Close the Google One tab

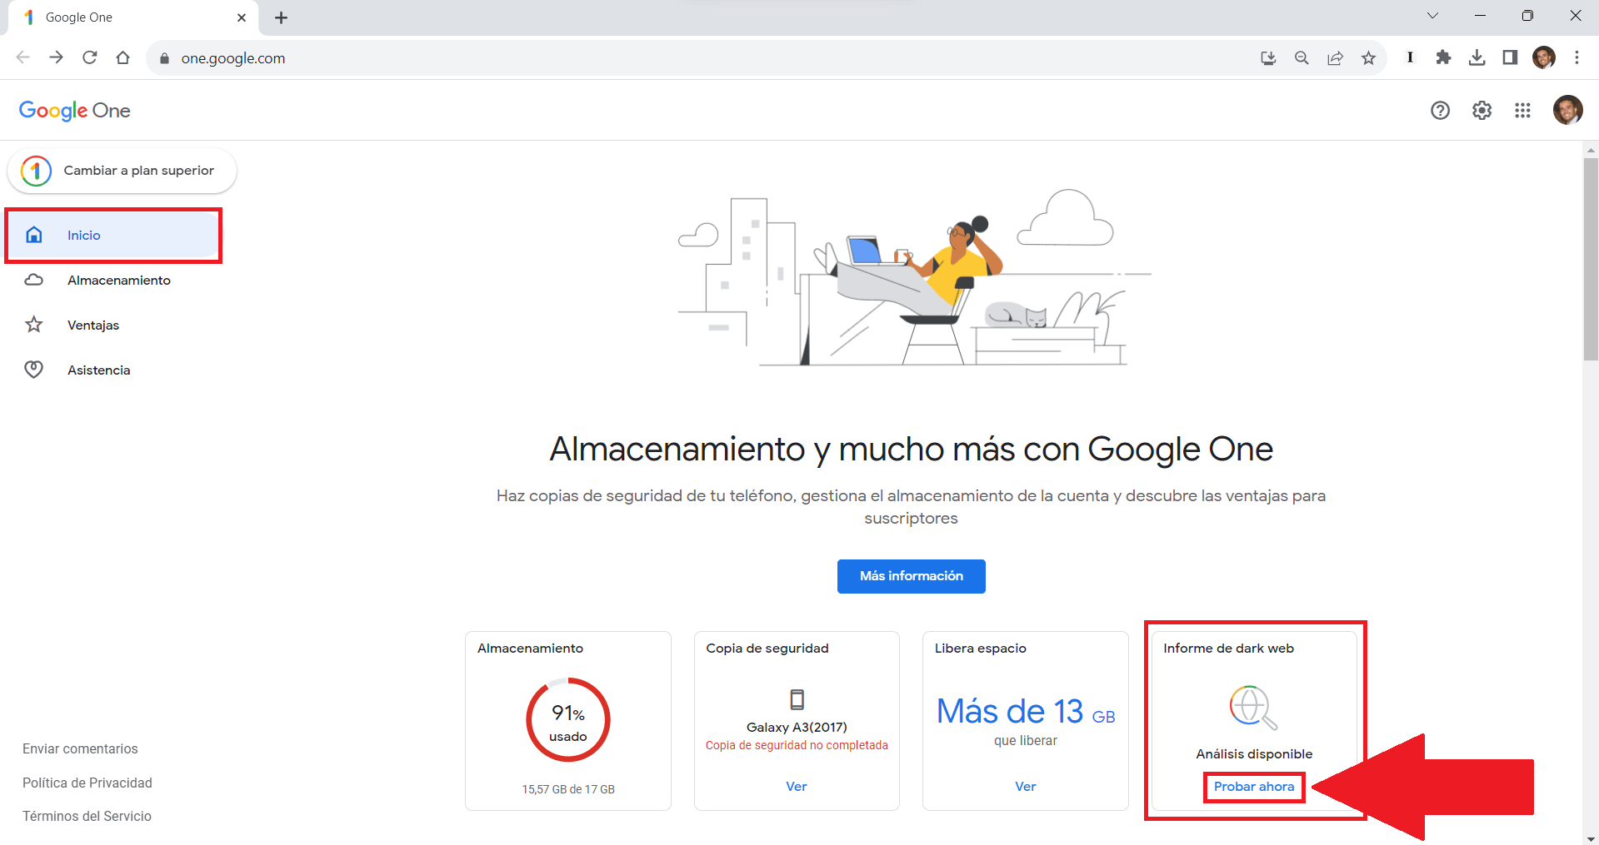(242, 17)
